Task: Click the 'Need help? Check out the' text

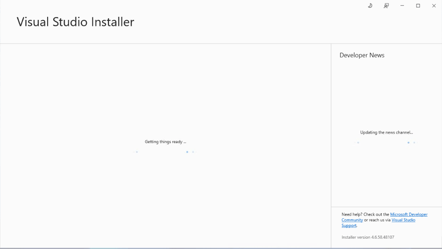Action: pyautogui.click(x=365, y=214)
